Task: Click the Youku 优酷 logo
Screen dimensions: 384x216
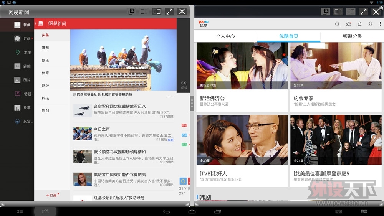Action: tap(203, 24)
